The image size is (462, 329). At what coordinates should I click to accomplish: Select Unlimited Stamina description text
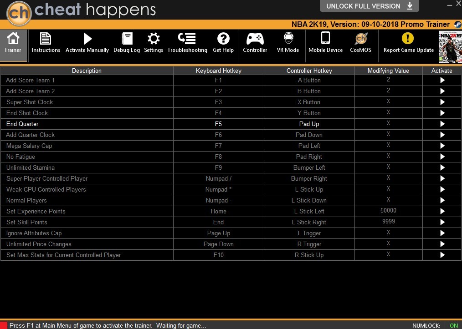(31, 167)
